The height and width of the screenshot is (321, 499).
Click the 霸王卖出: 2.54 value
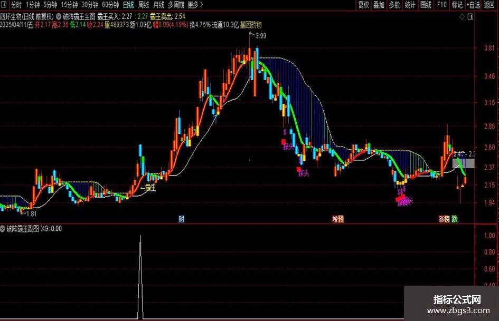tap(168, 16)
